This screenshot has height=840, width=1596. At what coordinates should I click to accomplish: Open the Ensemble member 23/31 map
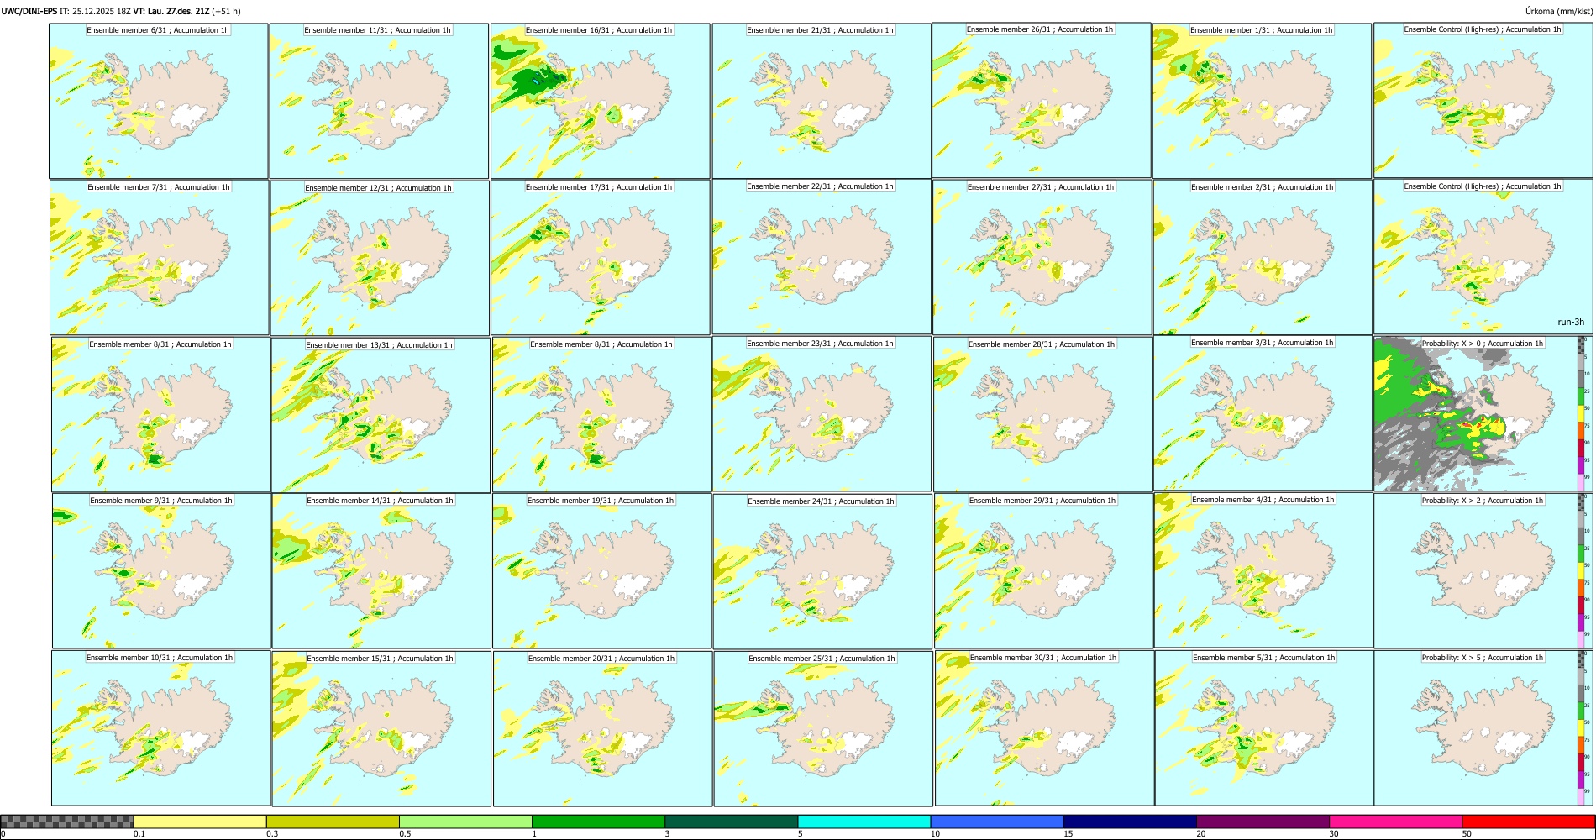pyautogui.click(x=822, y=414)
